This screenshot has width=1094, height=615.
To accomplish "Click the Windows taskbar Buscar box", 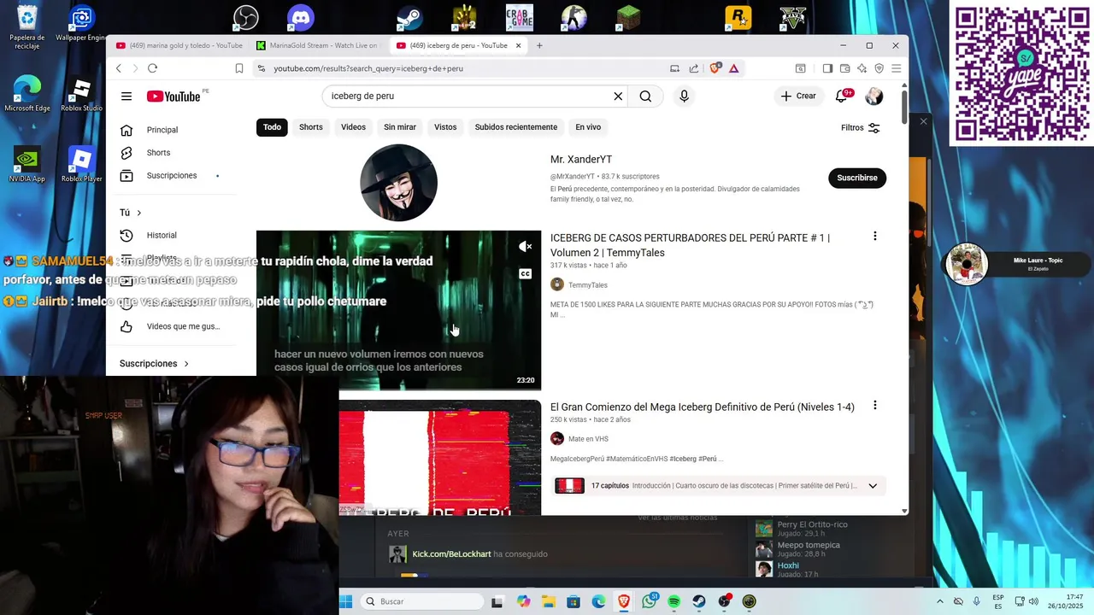I will 421,601.
